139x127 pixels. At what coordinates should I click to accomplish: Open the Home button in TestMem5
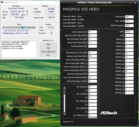pyautogui.click(x=48, y=44)
